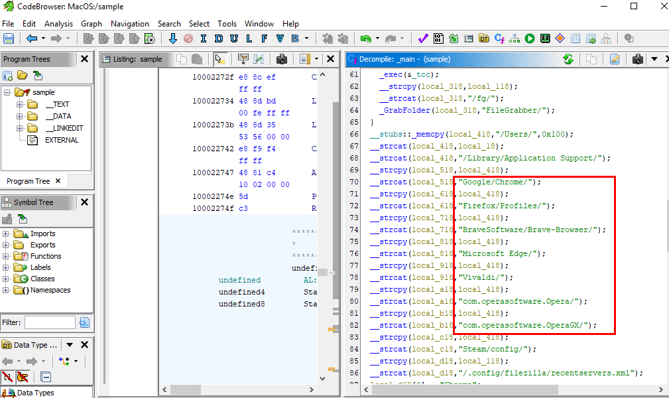Click the Undo green arrow

pos(365,39)
